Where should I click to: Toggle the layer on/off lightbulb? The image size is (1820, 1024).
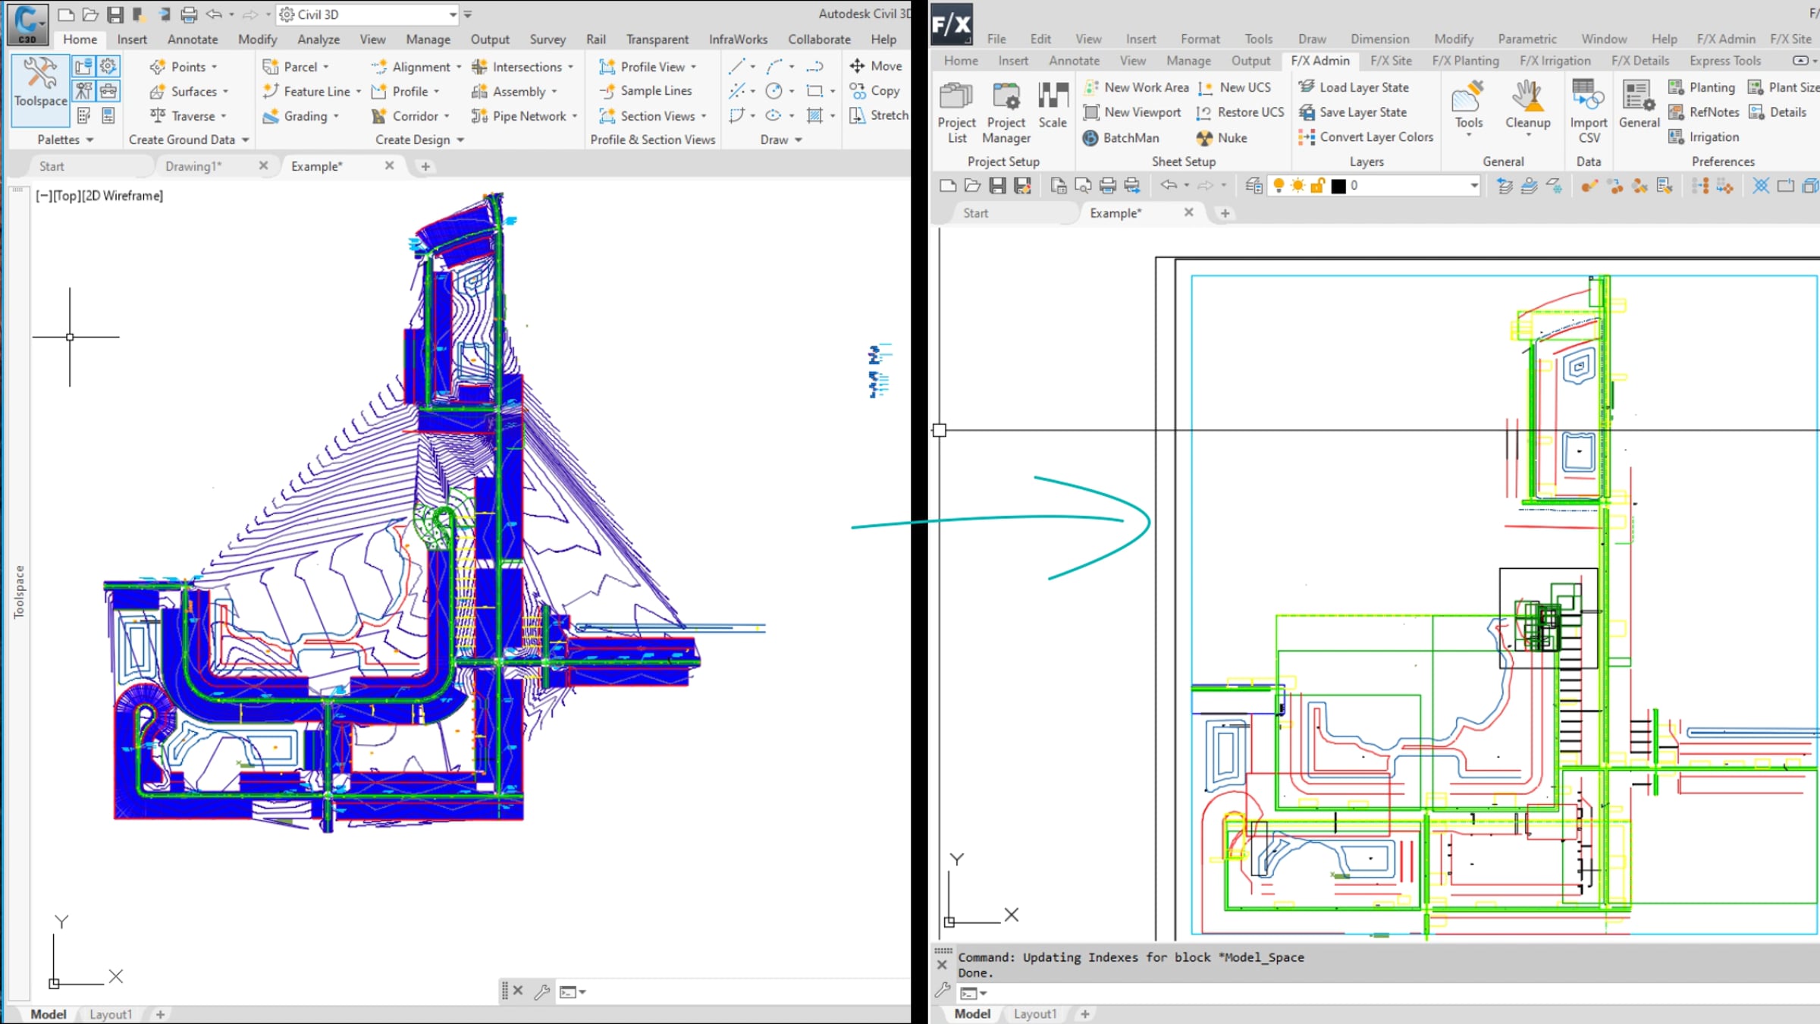click(x=1279, y=186)
